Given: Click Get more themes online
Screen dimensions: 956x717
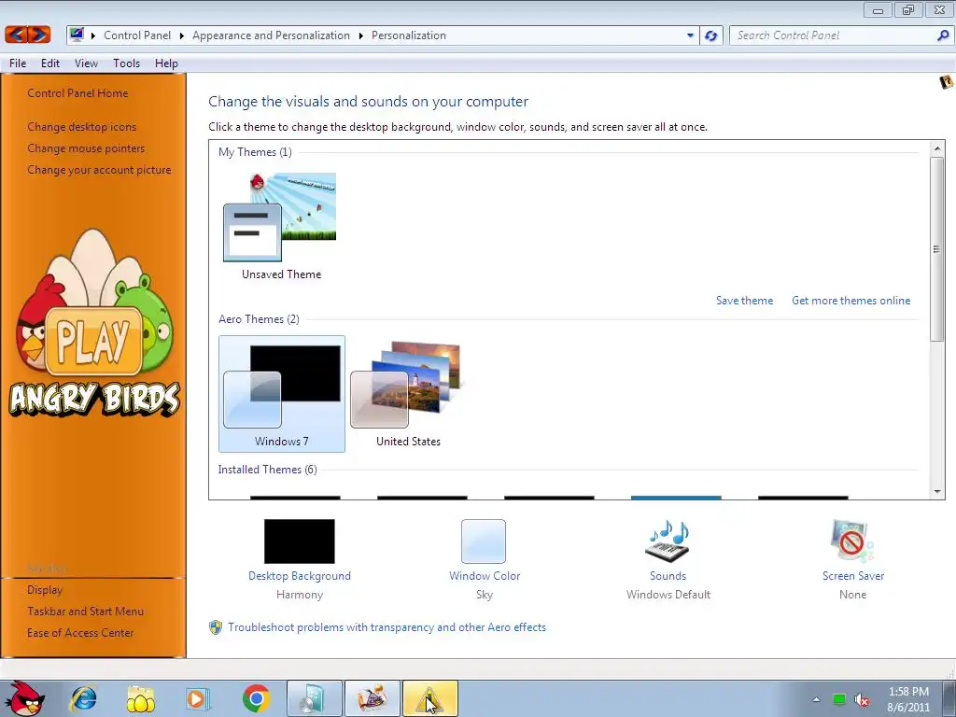Looking at the screenshot, I should 851,301.
